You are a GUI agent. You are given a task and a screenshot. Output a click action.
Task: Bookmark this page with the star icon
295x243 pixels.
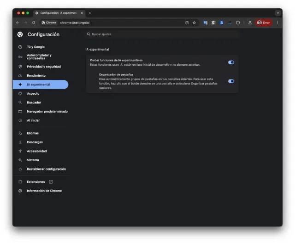194,23
